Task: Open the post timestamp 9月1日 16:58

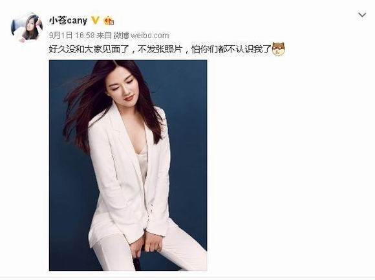Action: pyautogui.click(x=72, y=36)
